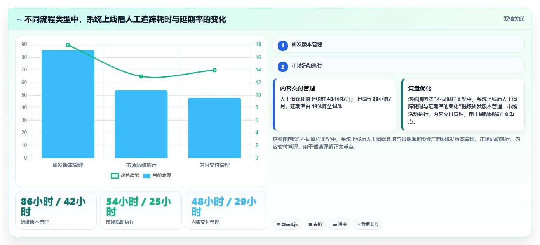540x245 pixels.
Task: Click the 数据卡片 sparkle icon
Action: point(359,224)
